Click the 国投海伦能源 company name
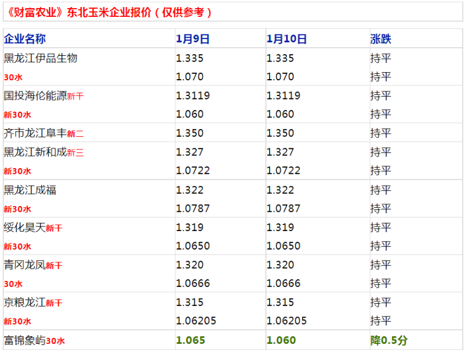466x352 pixels. (35, 95)
